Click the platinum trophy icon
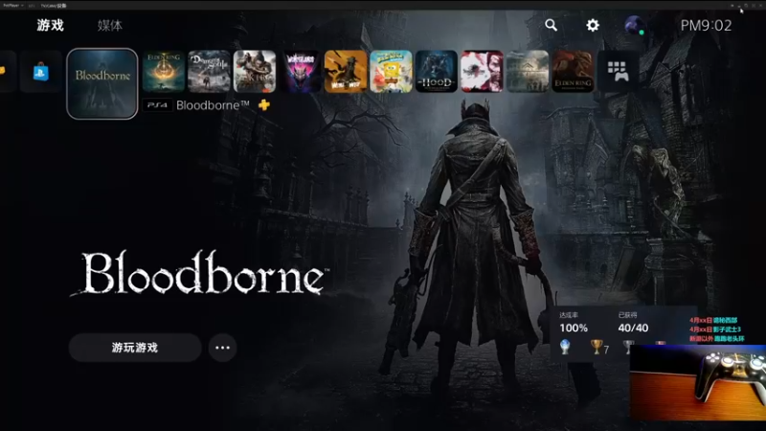The image size is (766, 431). 565,347
